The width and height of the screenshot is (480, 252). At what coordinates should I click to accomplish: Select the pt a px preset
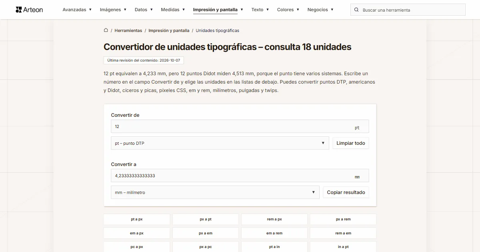coord(137,219)
